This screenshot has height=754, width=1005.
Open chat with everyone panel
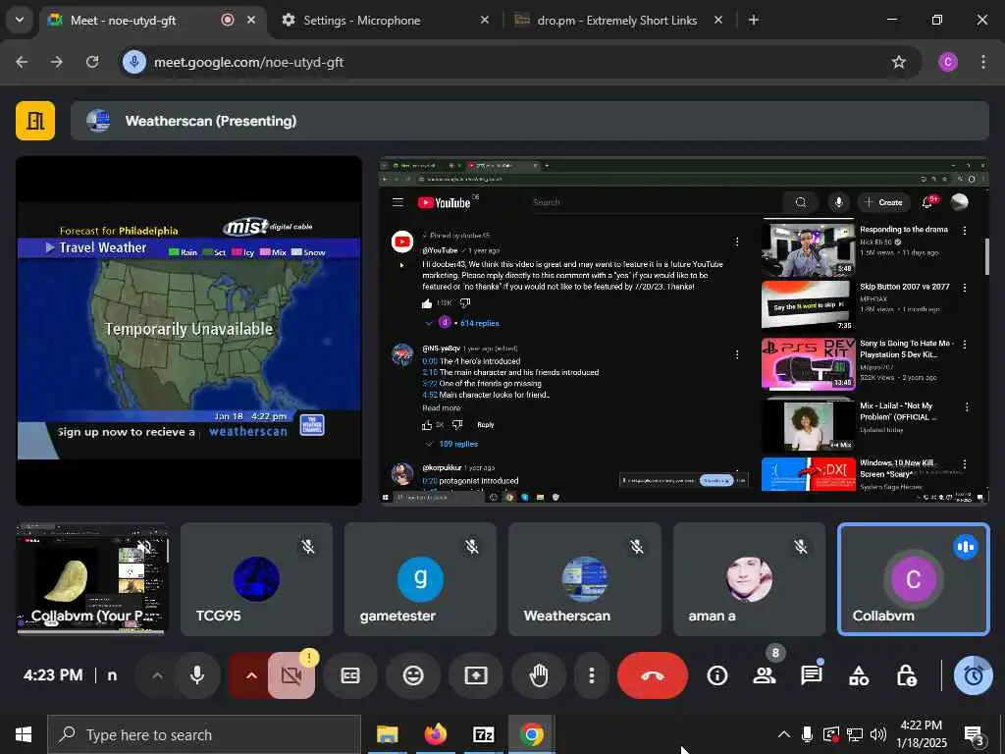(x=812, y=675)
